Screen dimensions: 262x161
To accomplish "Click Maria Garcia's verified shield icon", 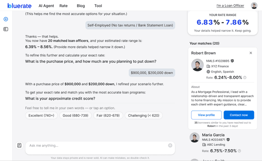I will click(228, 139).
